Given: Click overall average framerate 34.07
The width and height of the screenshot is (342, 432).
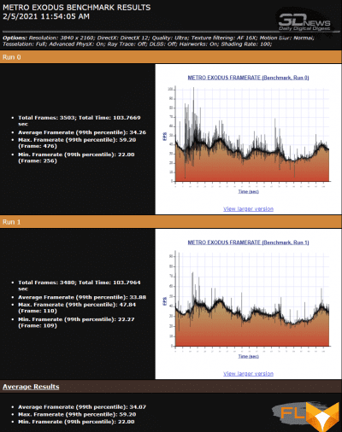Looking at the screenshot, I should (x=82, y=407).
